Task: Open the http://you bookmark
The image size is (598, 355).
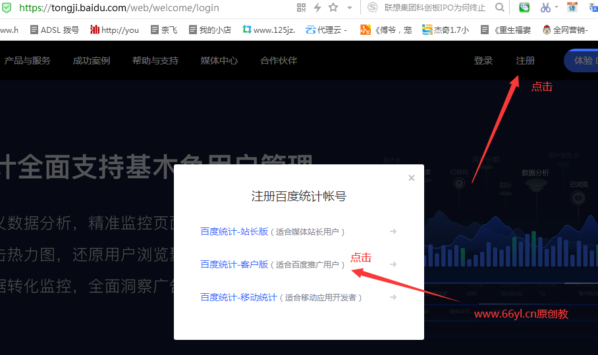Action: click(x=115, y=30)
